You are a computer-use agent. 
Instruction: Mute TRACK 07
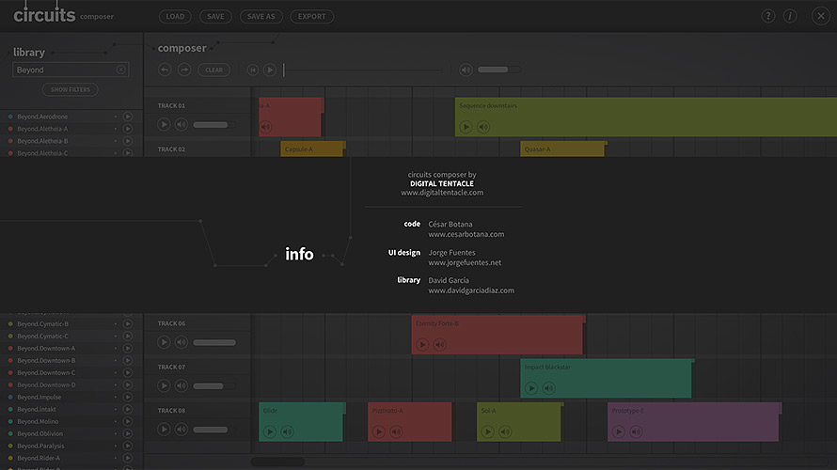pyautogui.click(x=182, y=385)
